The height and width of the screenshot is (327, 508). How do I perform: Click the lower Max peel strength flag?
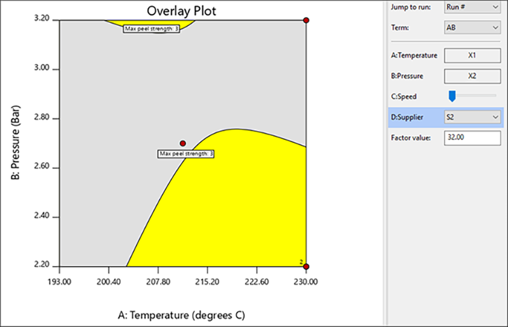(186, 153)
